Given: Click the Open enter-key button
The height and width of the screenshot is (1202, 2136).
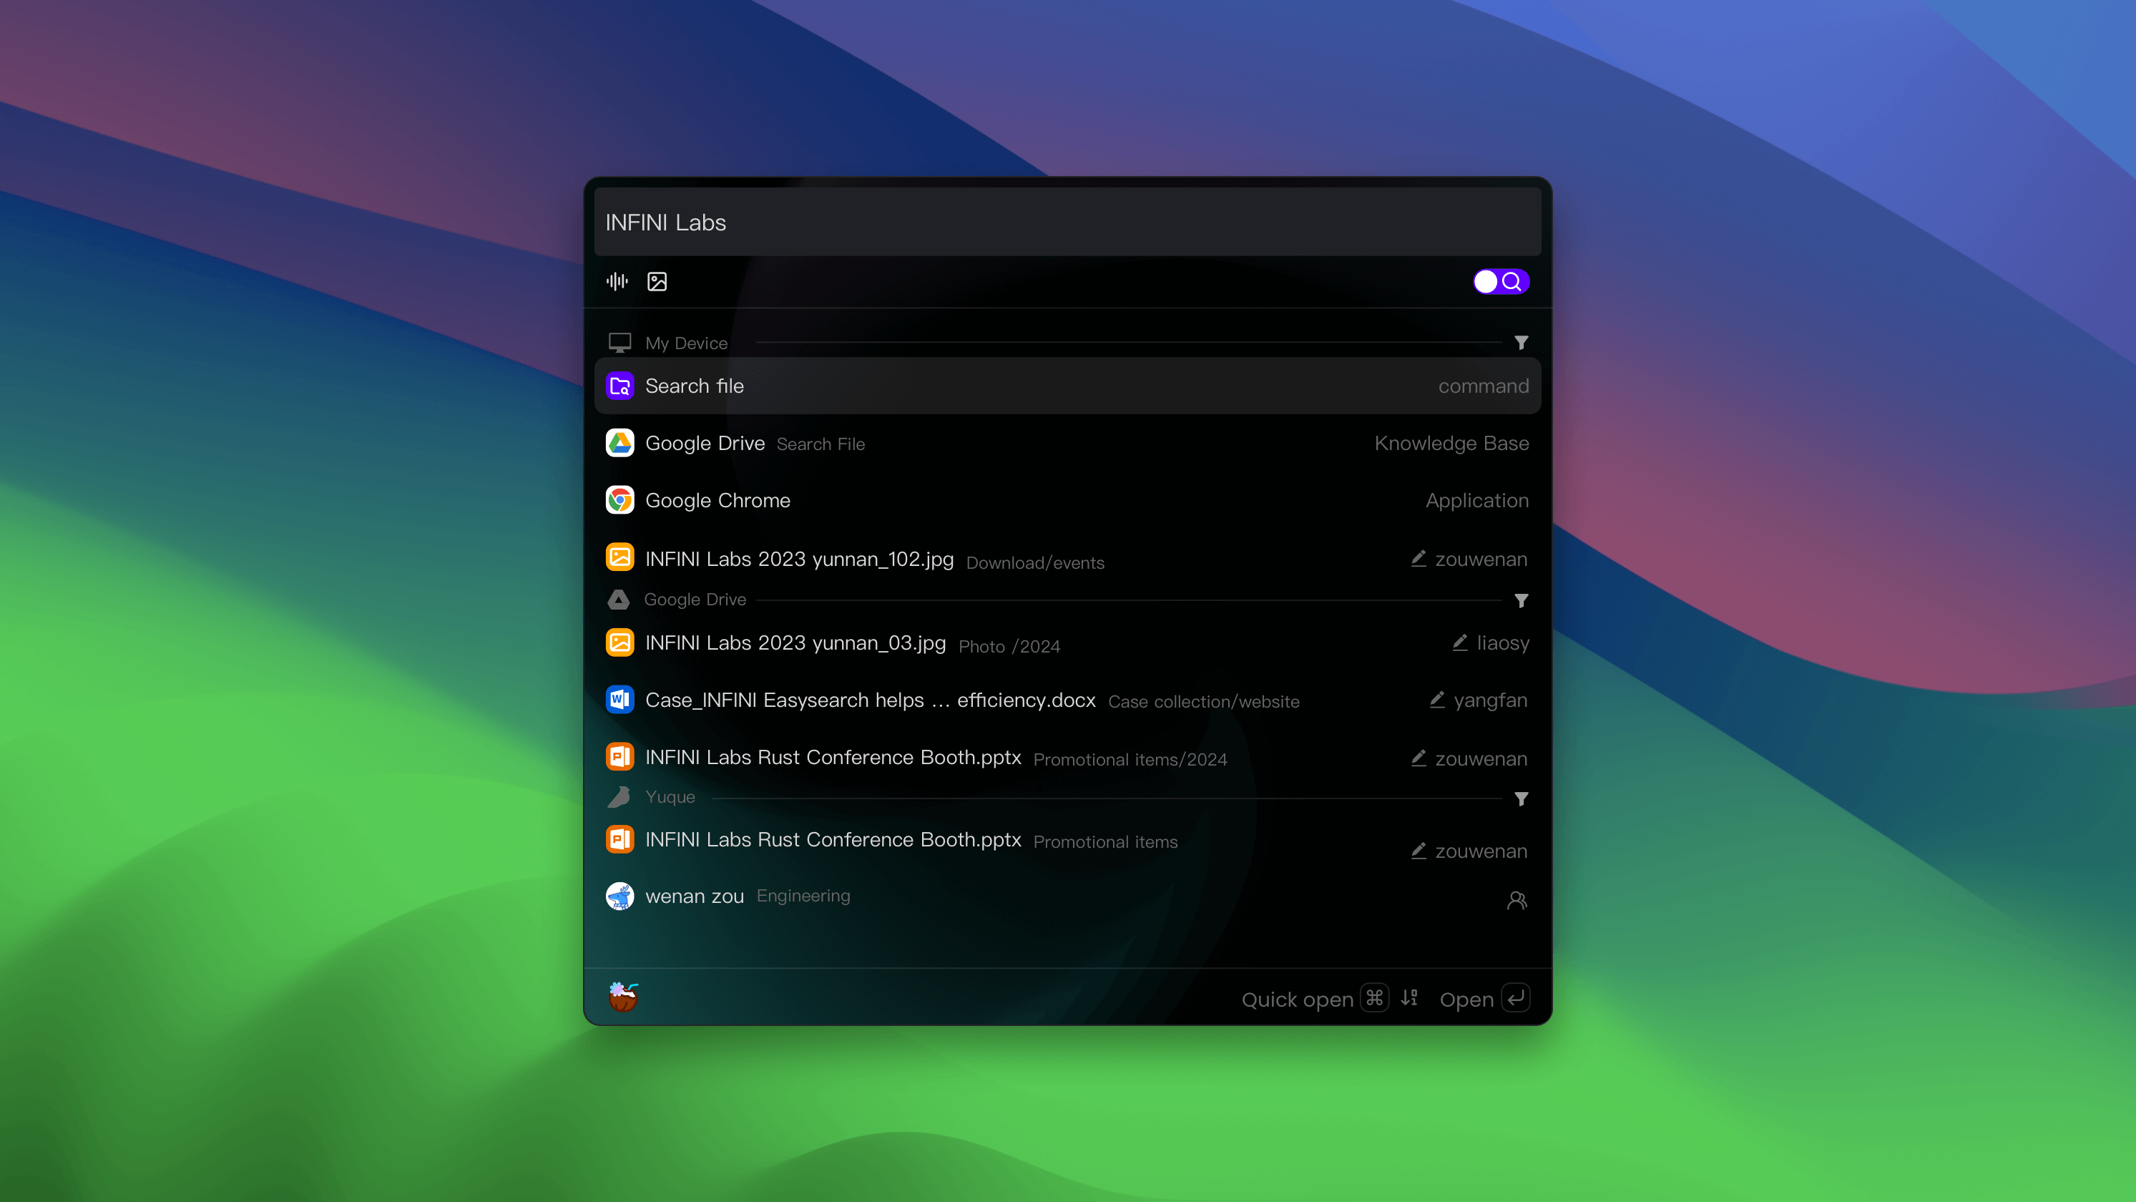Looking at the screenshot, I should [x=1515, y=998].
